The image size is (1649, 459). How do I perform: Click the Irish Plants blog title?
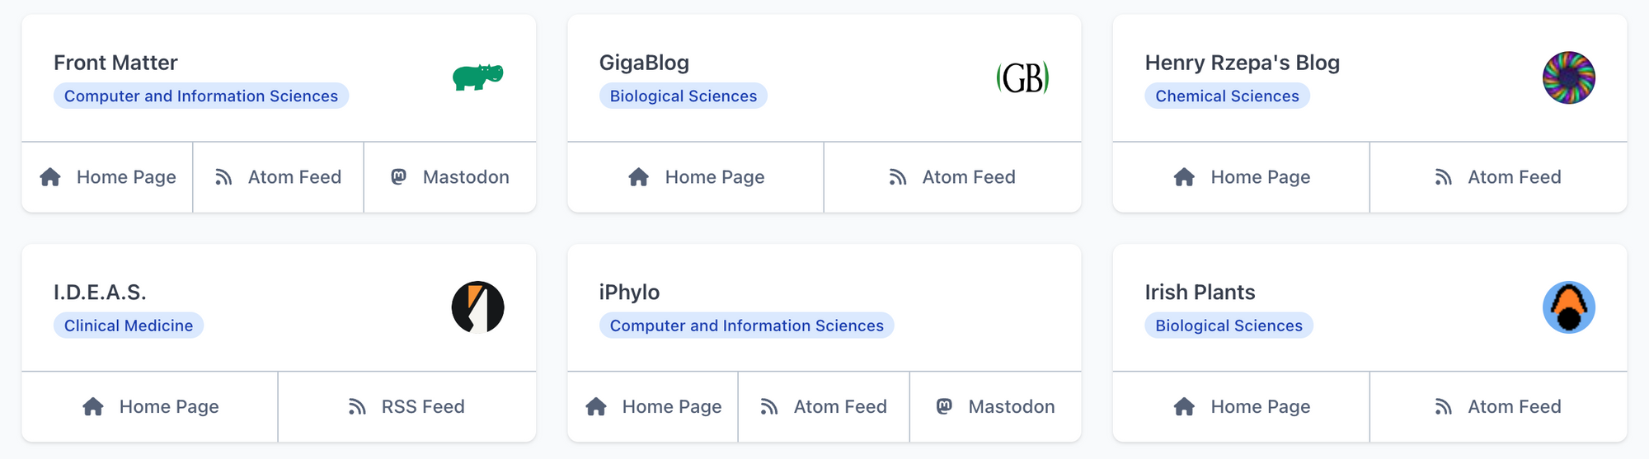coord(1200,293)
